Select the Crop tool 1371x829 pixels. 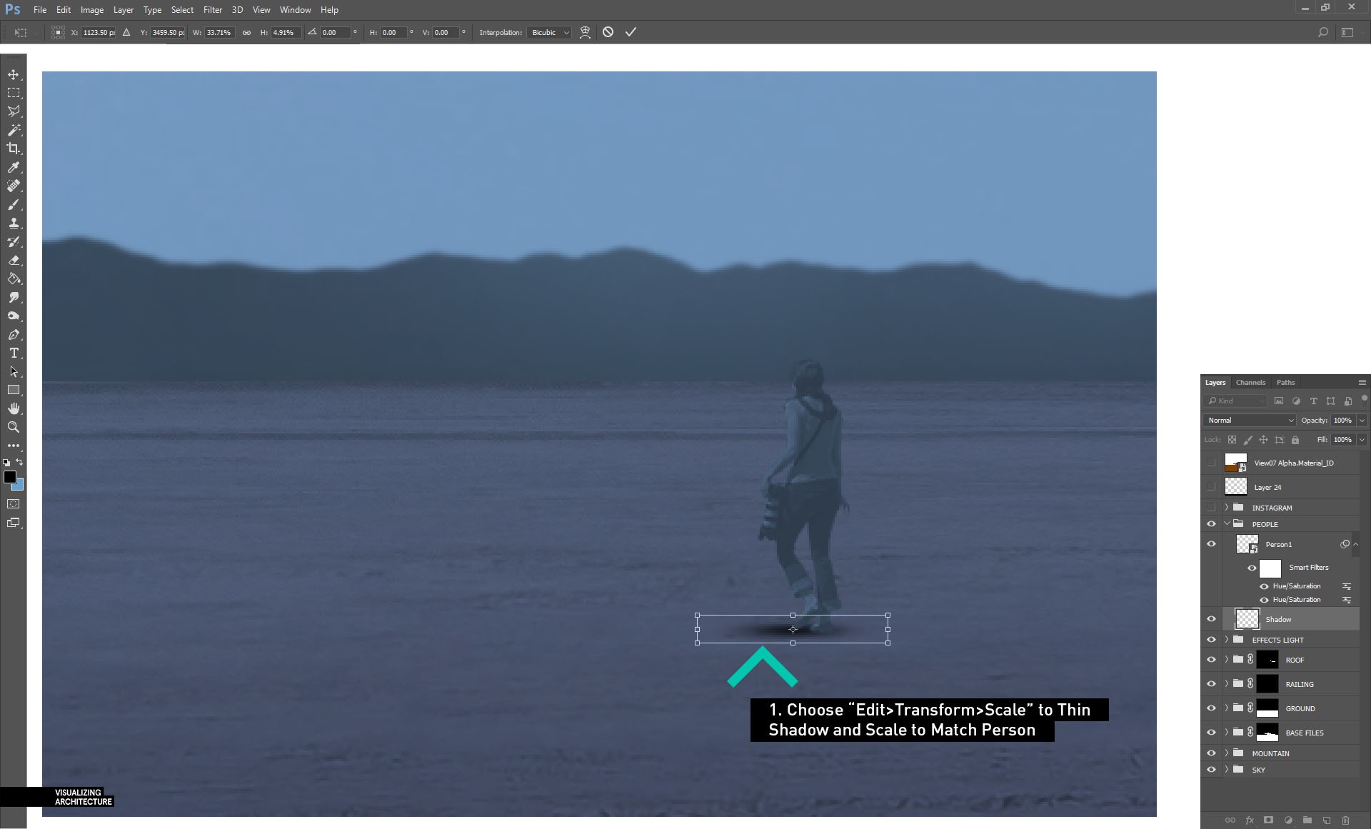click(x=14, y=149)
